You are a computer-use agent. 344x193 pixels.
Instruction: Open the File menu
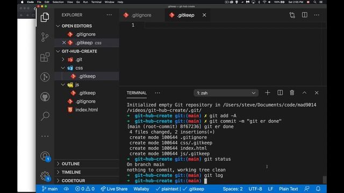[39, 2]
